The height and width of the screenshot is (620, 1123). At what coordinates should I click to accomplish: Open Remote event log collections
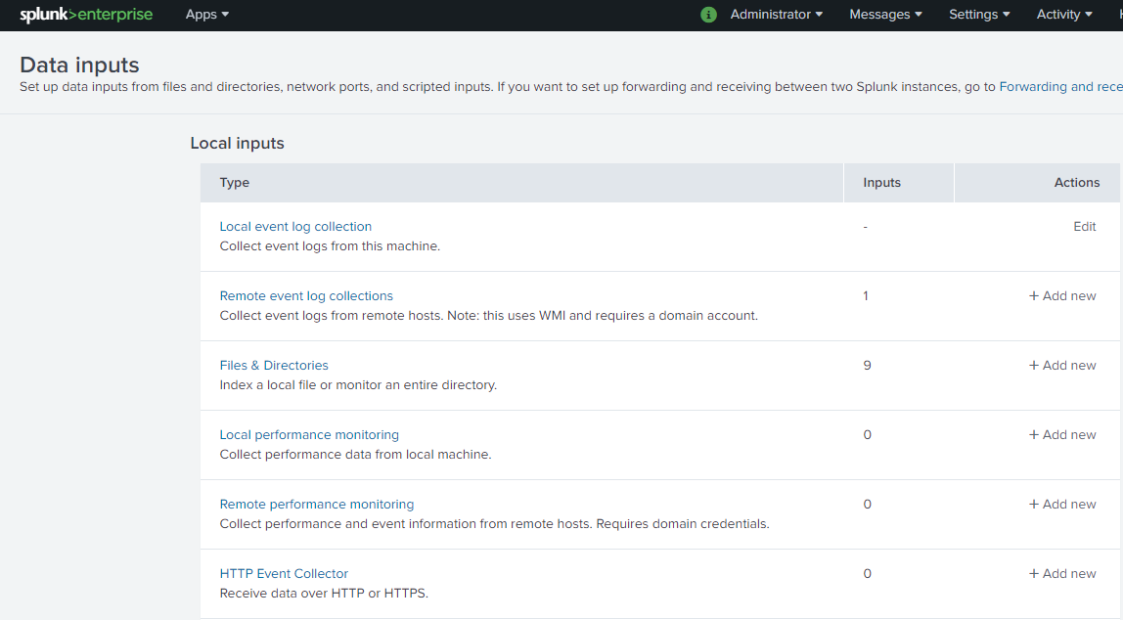pyautogui.click(x=306, y=296)
